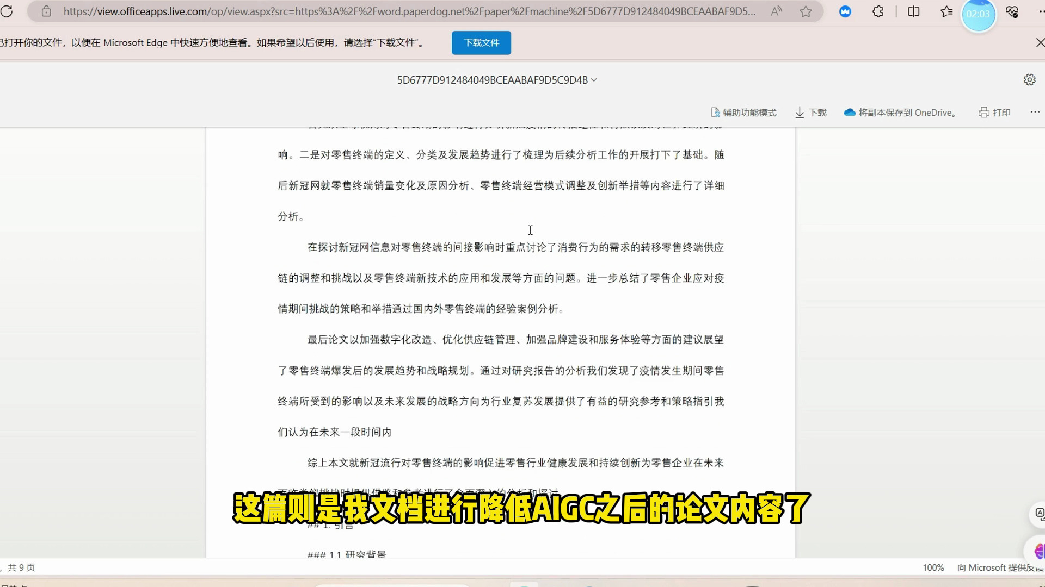Click the site lock icon in address bar

(46, 11)
